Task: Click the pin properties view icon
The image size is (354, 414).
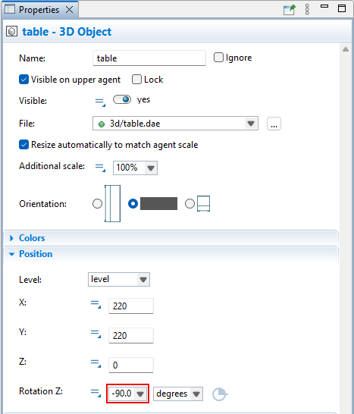Action: tap(289, 10)
